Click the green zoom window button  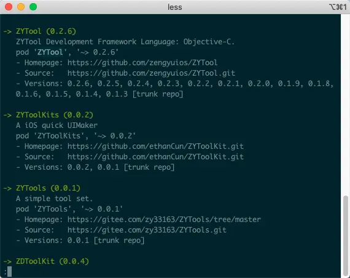[x=33, y=7]
